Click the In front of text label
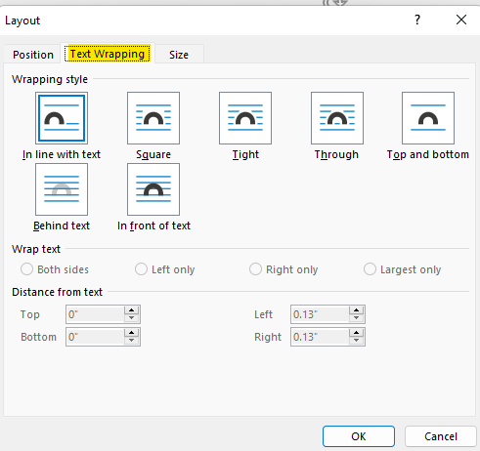The width and height of the screenshot is (480, 451). [x=153, y=225]
